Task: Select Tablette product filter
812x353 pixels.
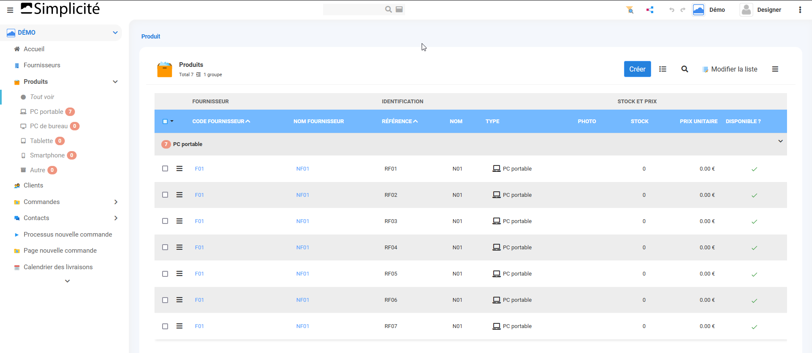Action: click(41, 141)
